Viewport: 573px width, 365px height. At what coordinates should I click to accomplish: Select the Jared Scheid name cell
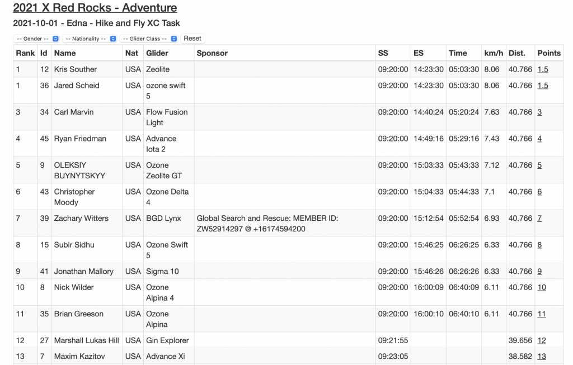pyautogui.click(x=77, y=86)
